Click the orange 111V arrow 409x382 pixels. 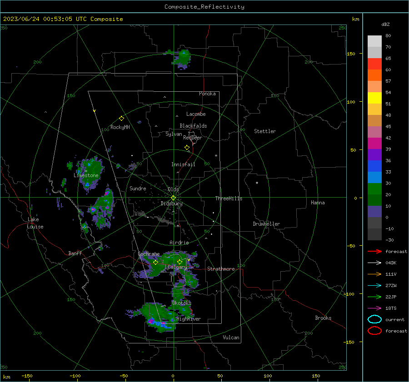click(x=374, y=274)
